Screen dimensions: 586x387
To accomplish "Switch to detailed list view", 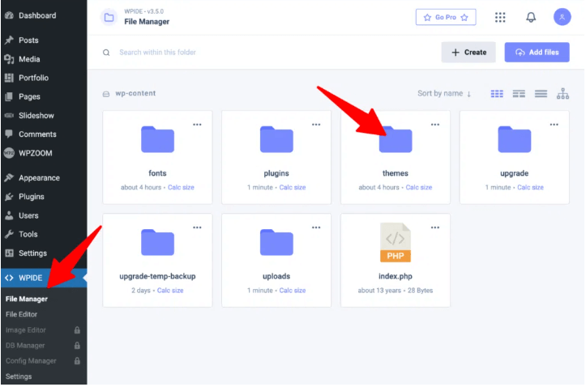I will [x=541, y=94].
